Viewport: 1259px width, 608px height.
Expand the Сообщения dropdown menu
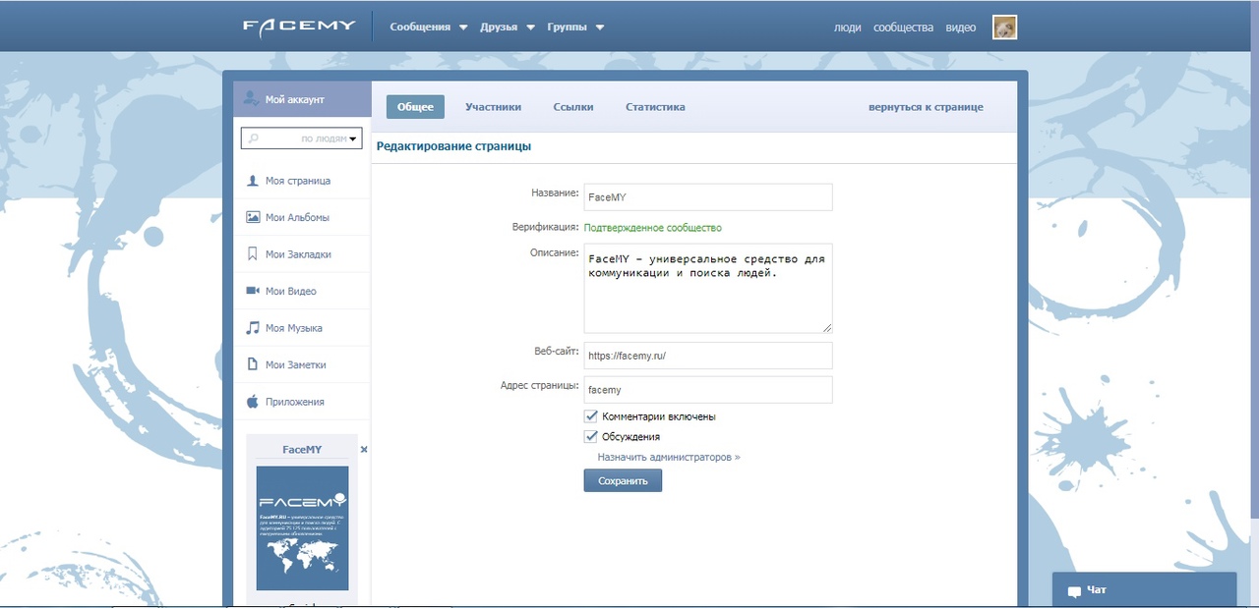click(428, 28)
